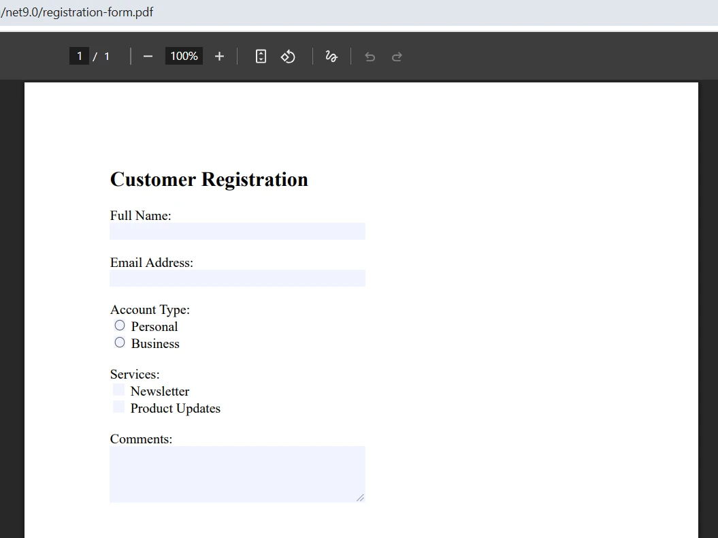
Task: Click the Comments box resize handle
Action: tap(359, 498)
